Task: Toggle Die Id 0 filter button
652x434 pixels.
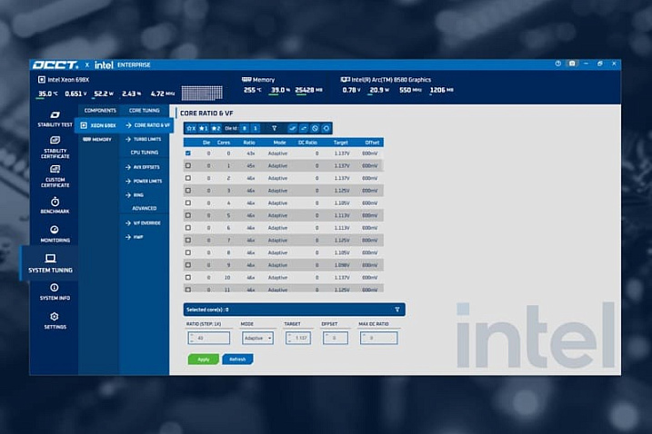Action: 245,128
